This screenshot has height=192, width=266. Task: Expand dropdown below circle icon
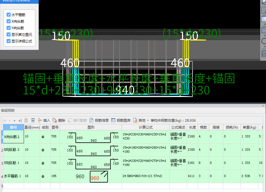pyautogui.click(x=265, y=47)
